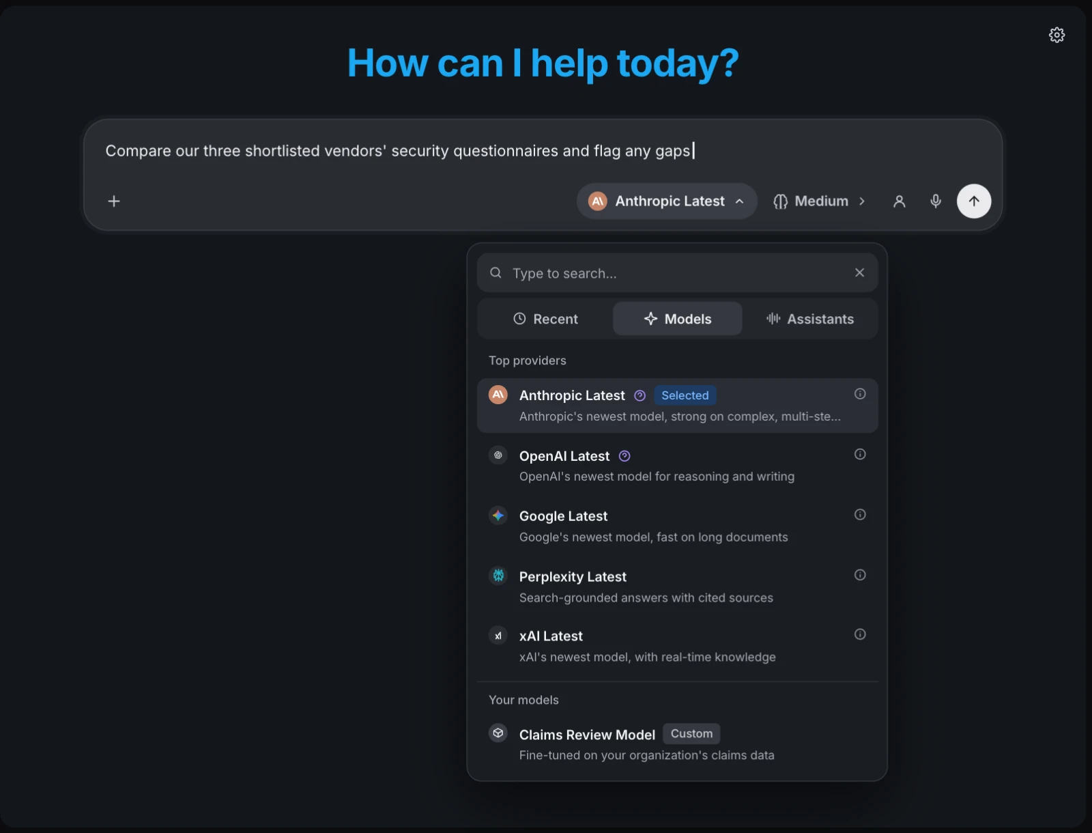The height and width of the screenshot is (833, 1092).
Task: Click the Perplexity logo icon
Action: [x=498, y=576]
